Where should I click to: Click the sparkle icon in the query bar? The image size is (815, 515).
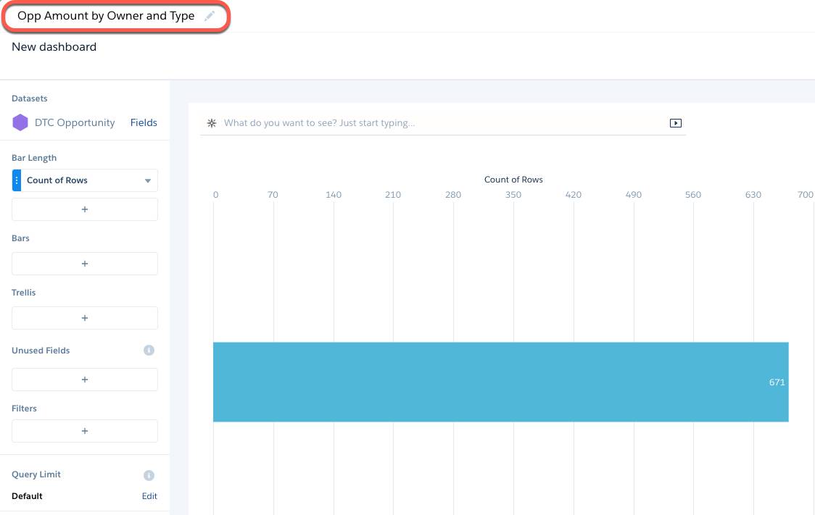(x=211, y=122)
